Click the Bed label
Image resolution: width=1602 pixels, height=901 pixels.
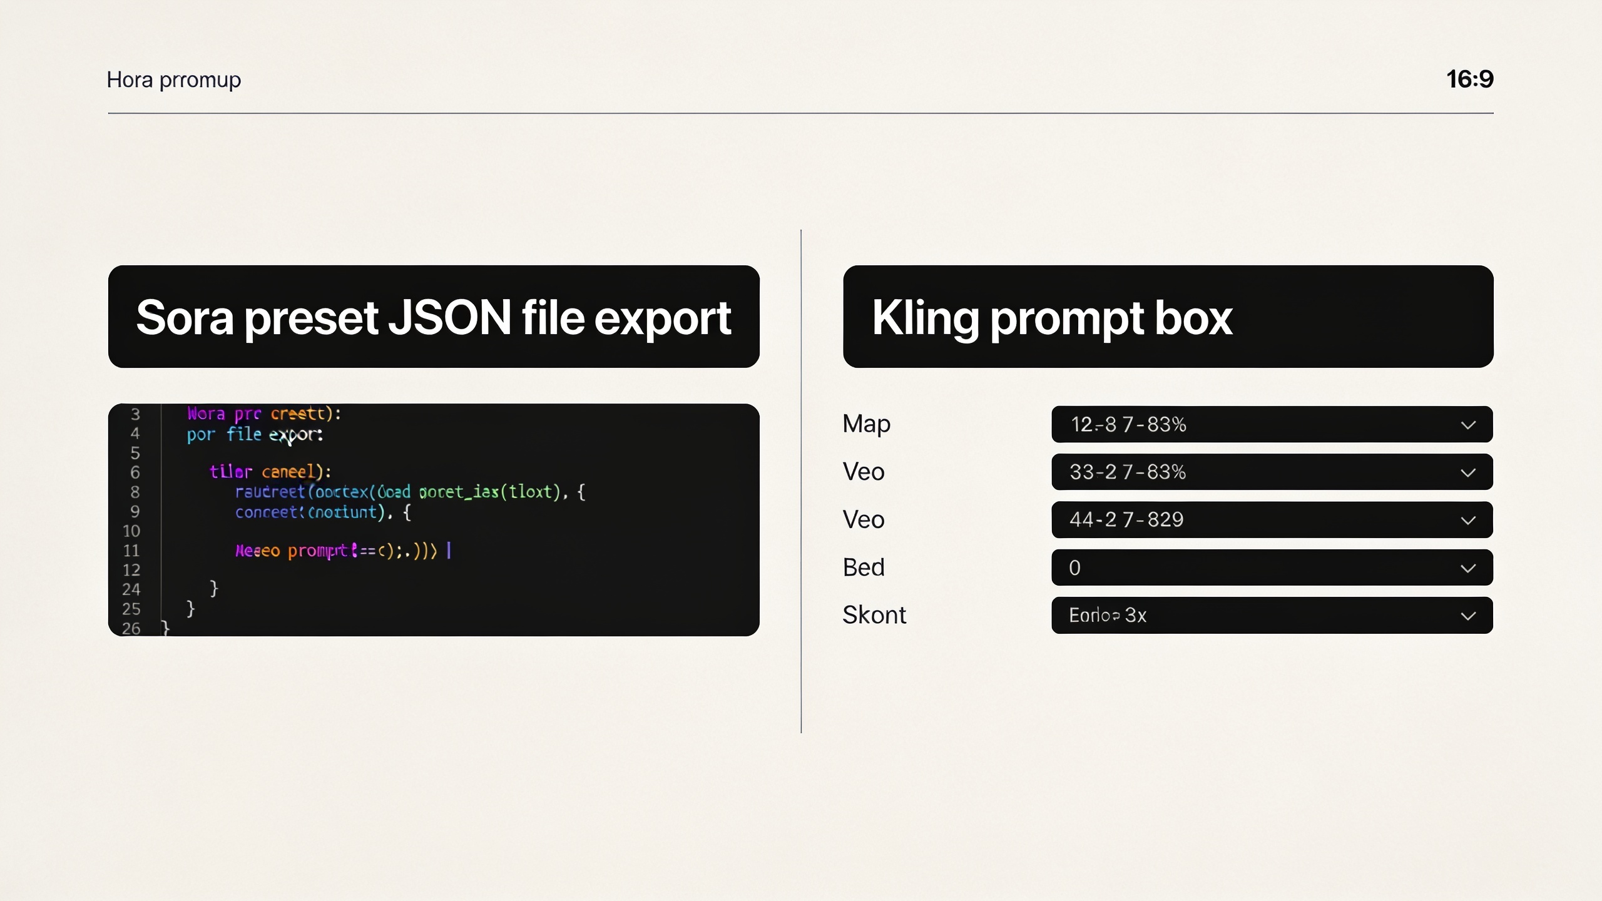(x=864, y=568)
